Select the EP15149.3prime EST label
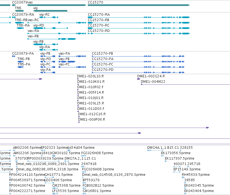230x195 pixels. 187,170
